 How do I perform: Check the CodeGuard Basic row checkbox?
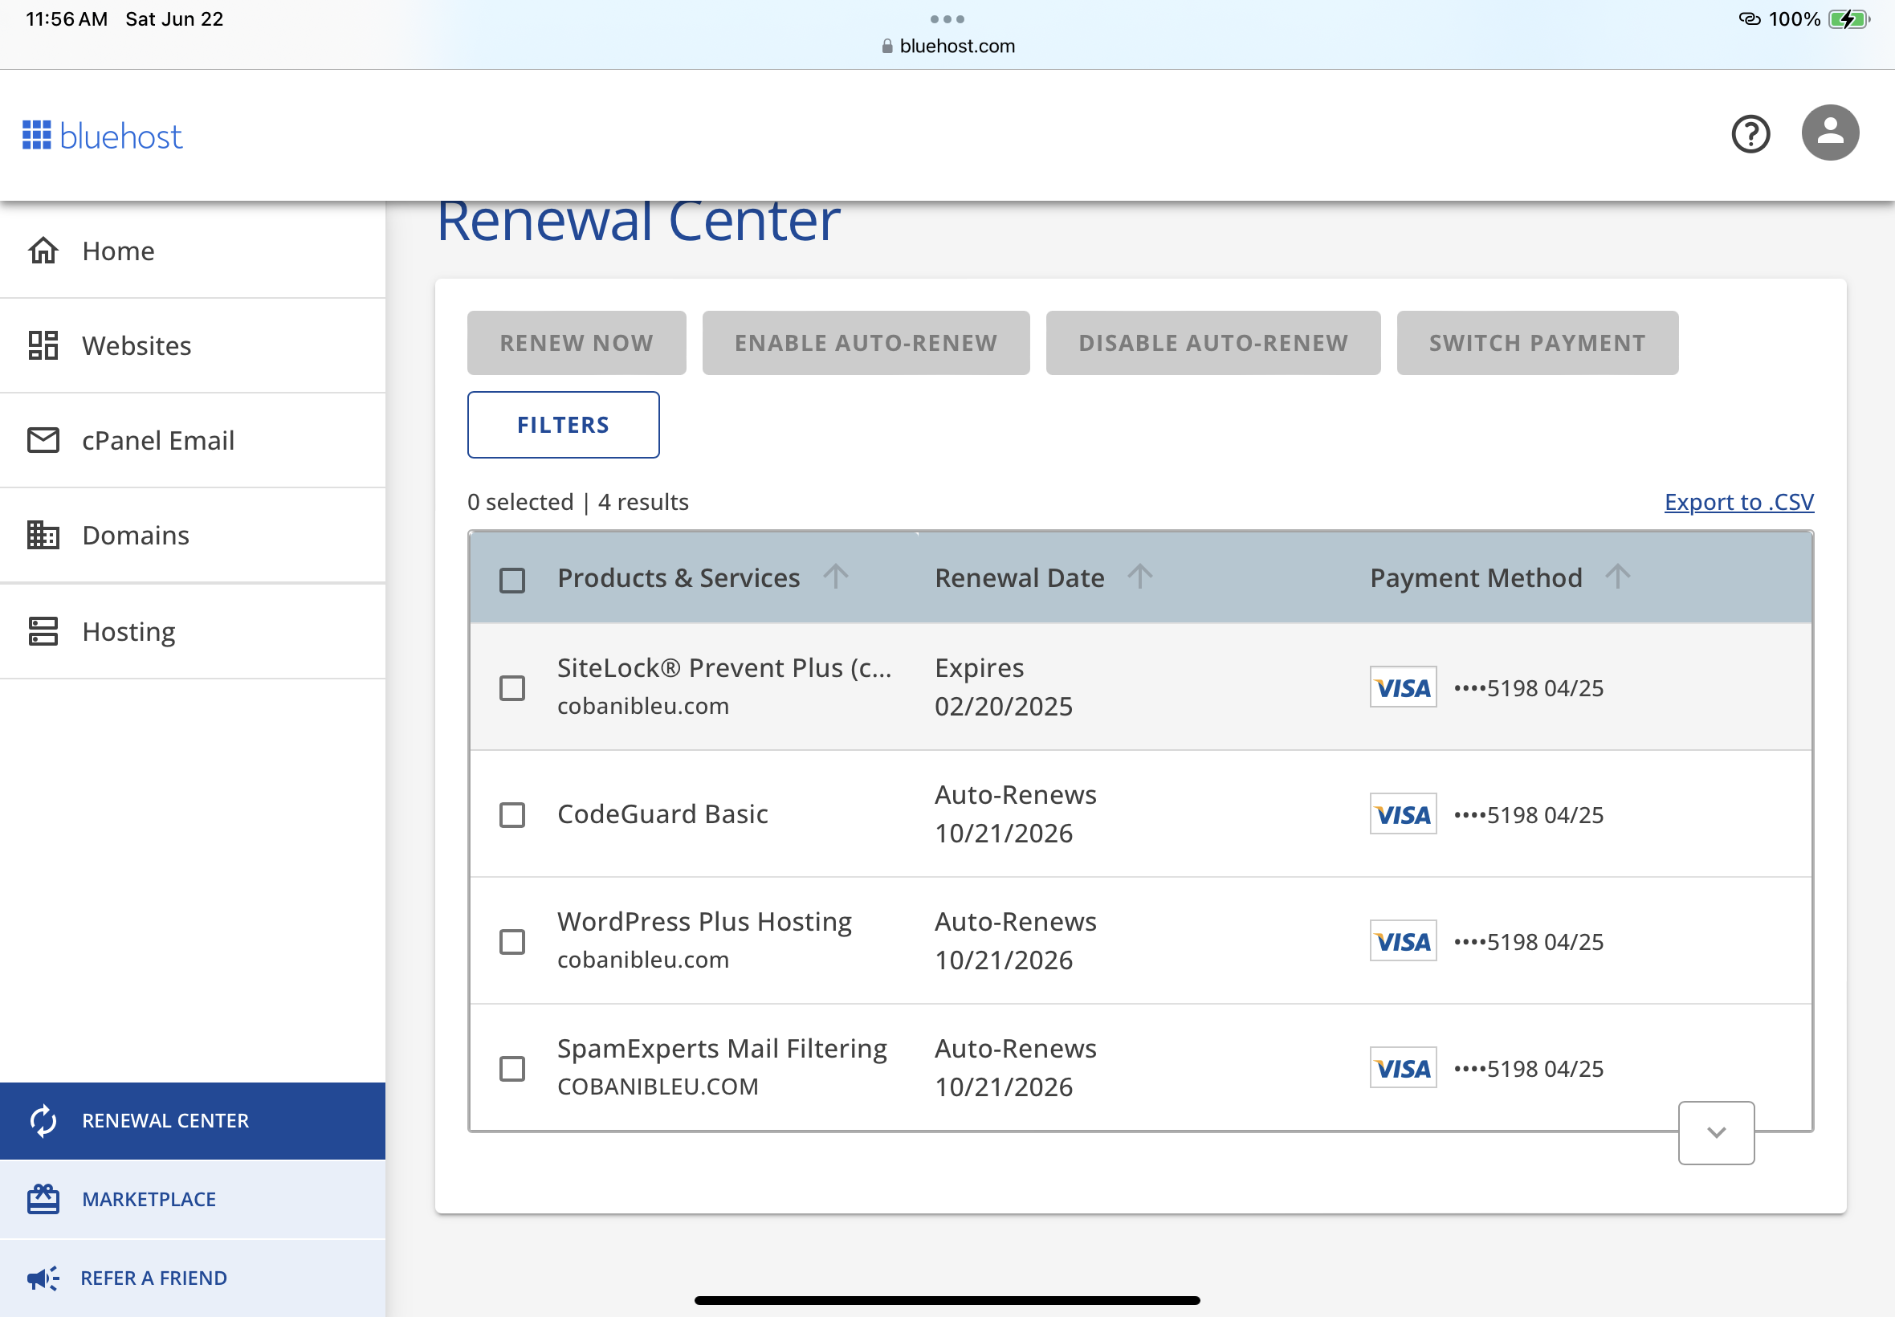[x=512, y=814]
